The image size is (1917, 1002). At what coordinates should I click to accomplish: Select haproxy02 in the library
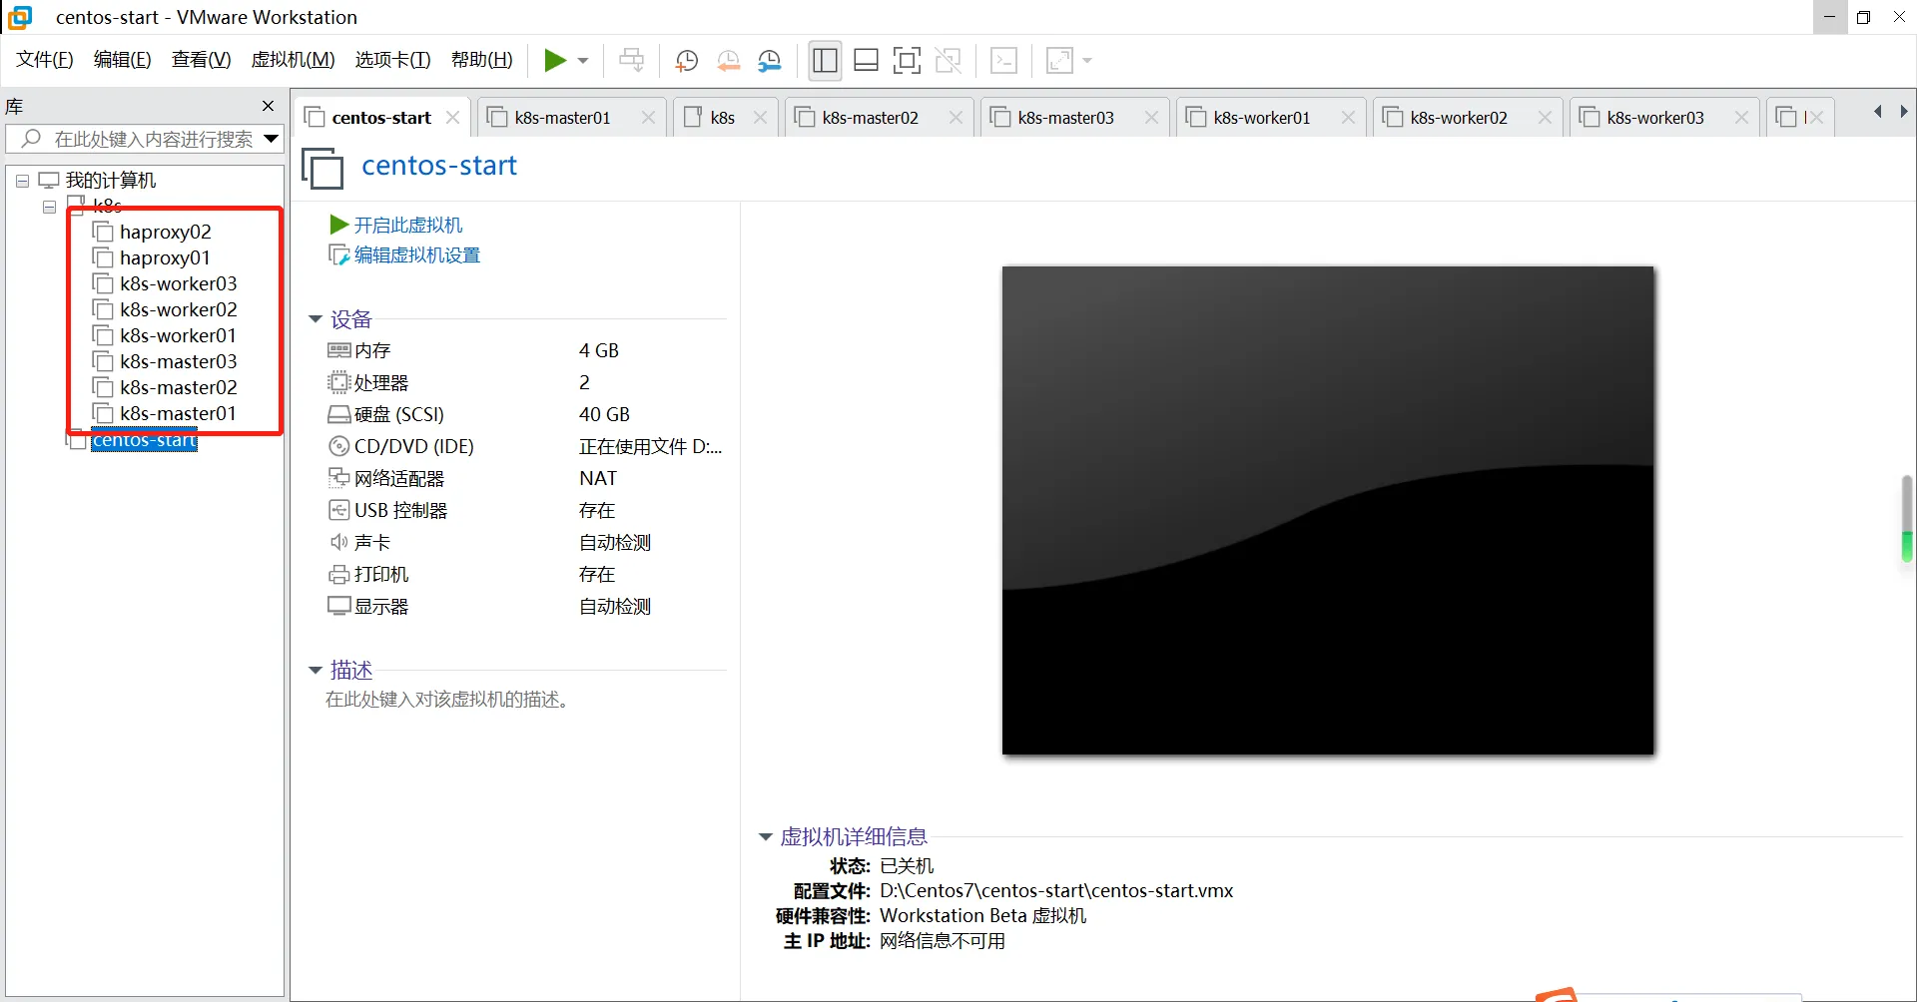point(165,232)
